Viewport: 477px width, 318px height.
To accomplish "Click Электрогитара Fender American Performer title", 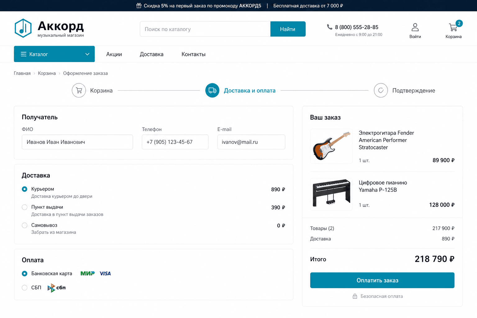I will (x=386, y=140).
